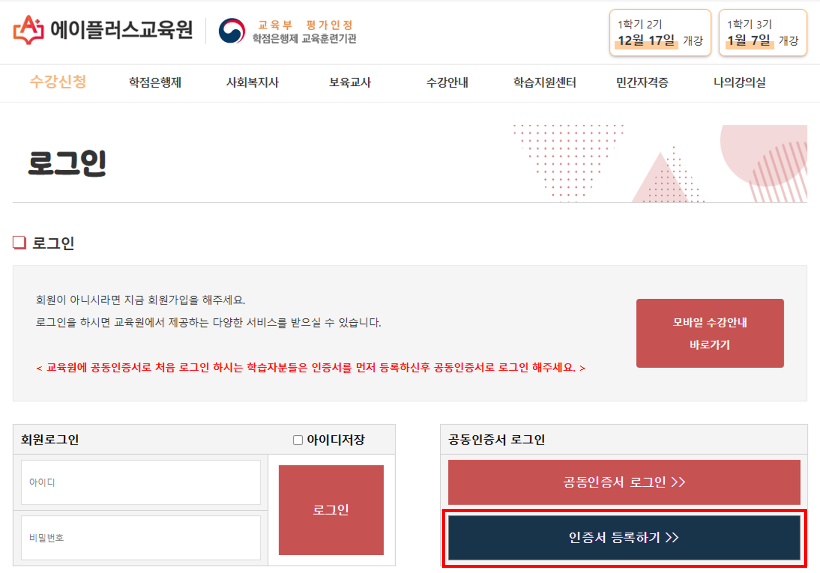Image resolution: width=820 pixels, height=573 pixels.
Task: Click the 비밀번호 input field
Action: [141, 538]
